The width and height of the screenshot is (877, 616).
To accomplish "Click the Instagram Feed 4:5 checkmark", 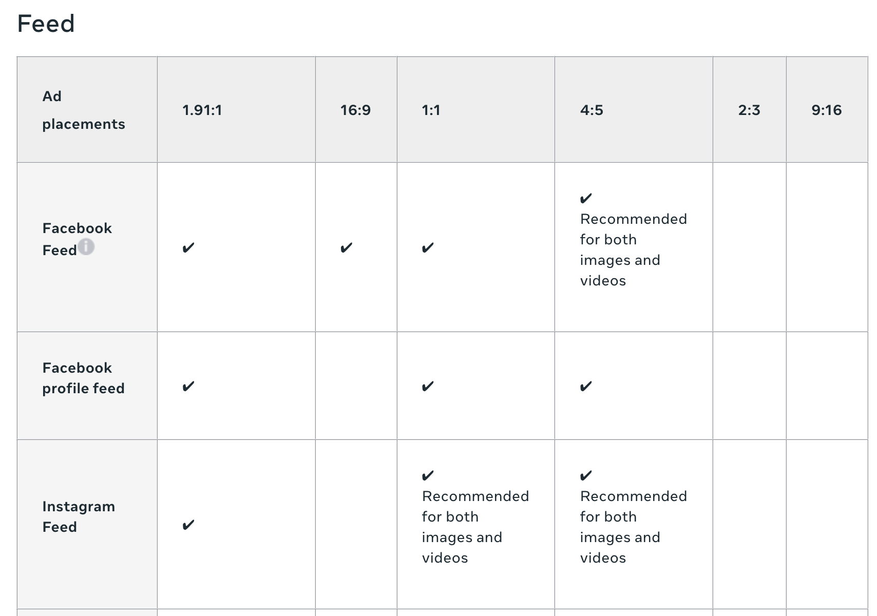I will 586,475.
